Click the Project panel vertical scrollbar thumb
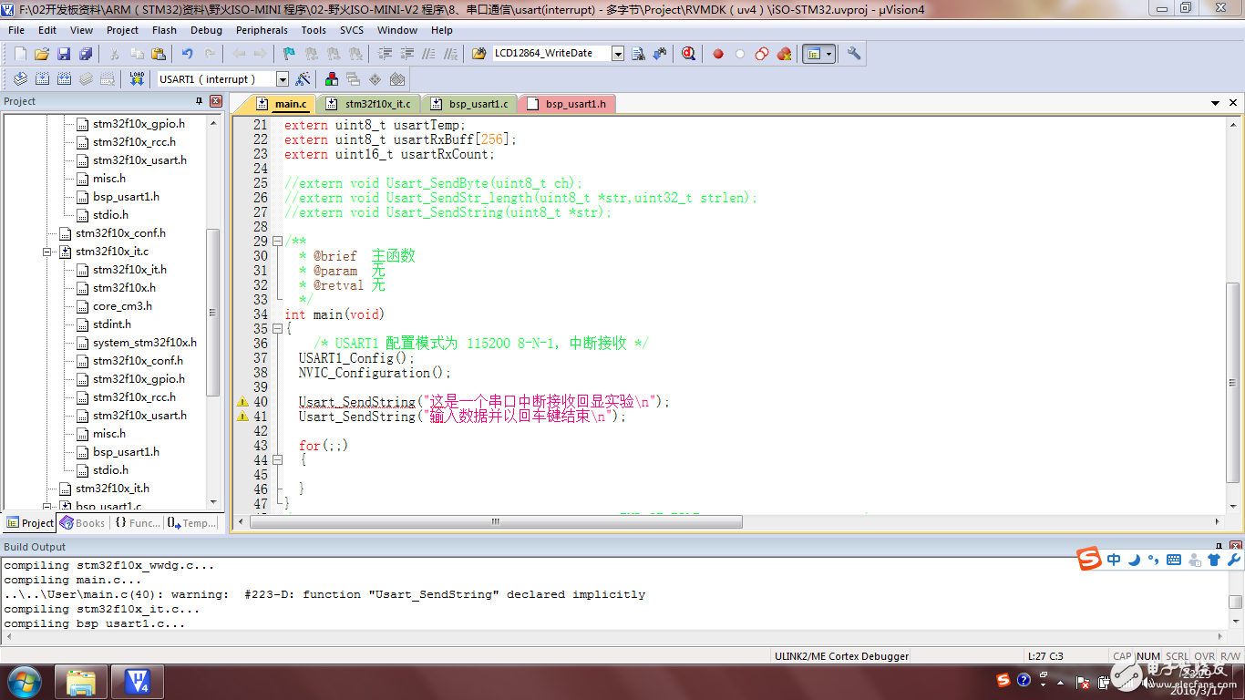The height and width of the screenshot is (700, 1245). 213,312
